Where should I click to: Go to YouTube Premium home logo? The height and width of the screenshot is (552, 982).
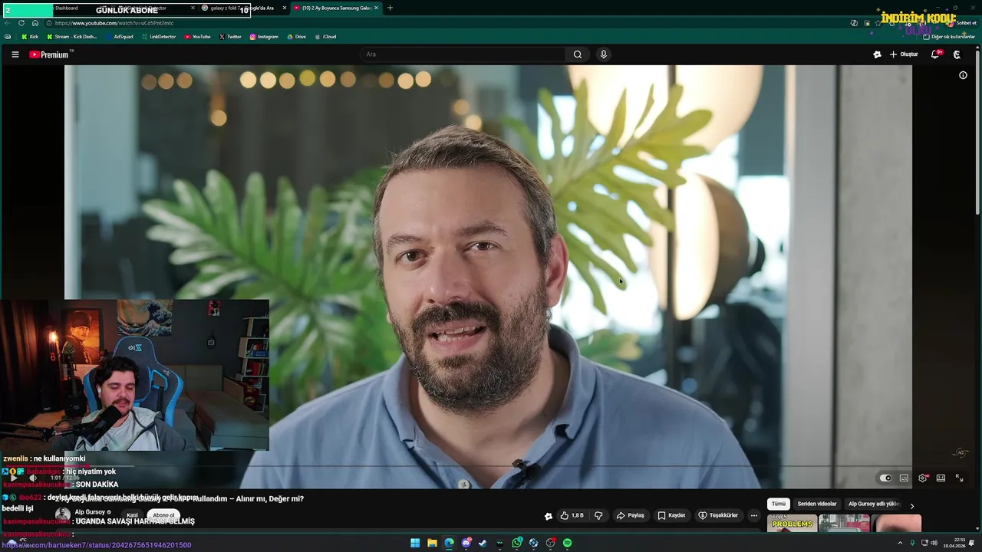pos(49,54)
